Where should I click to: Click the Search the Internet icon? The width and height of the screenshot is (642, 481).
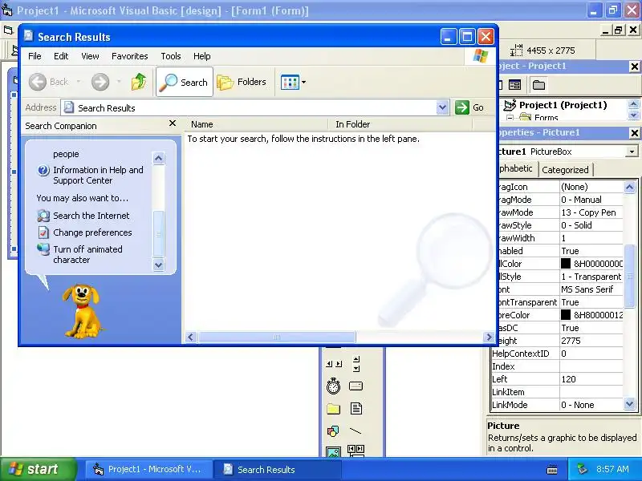coord(43,216)
